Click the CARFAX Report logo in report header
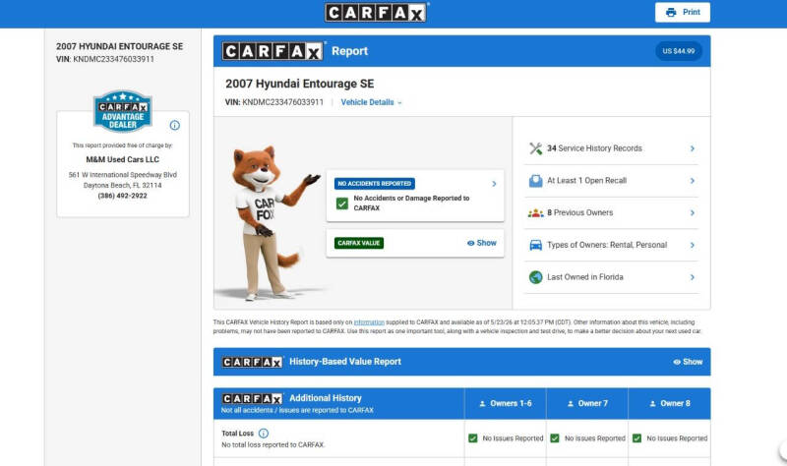The image size is (787, 466). [x=273, y=51]
